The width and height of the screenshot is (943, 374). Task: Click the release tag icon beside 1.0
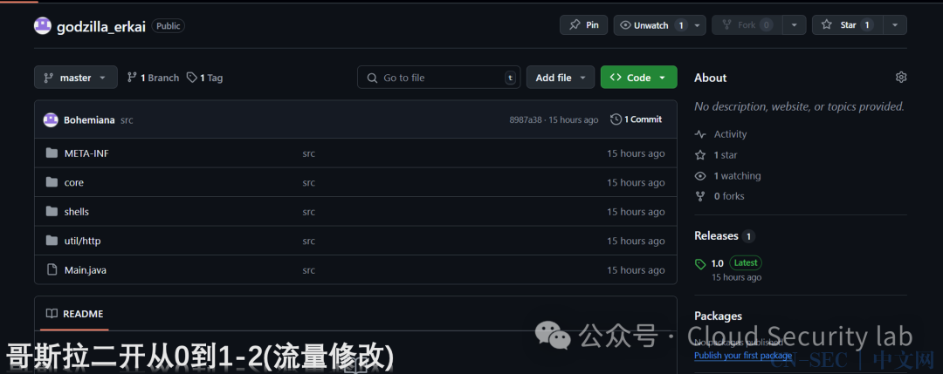coord(700,263)
